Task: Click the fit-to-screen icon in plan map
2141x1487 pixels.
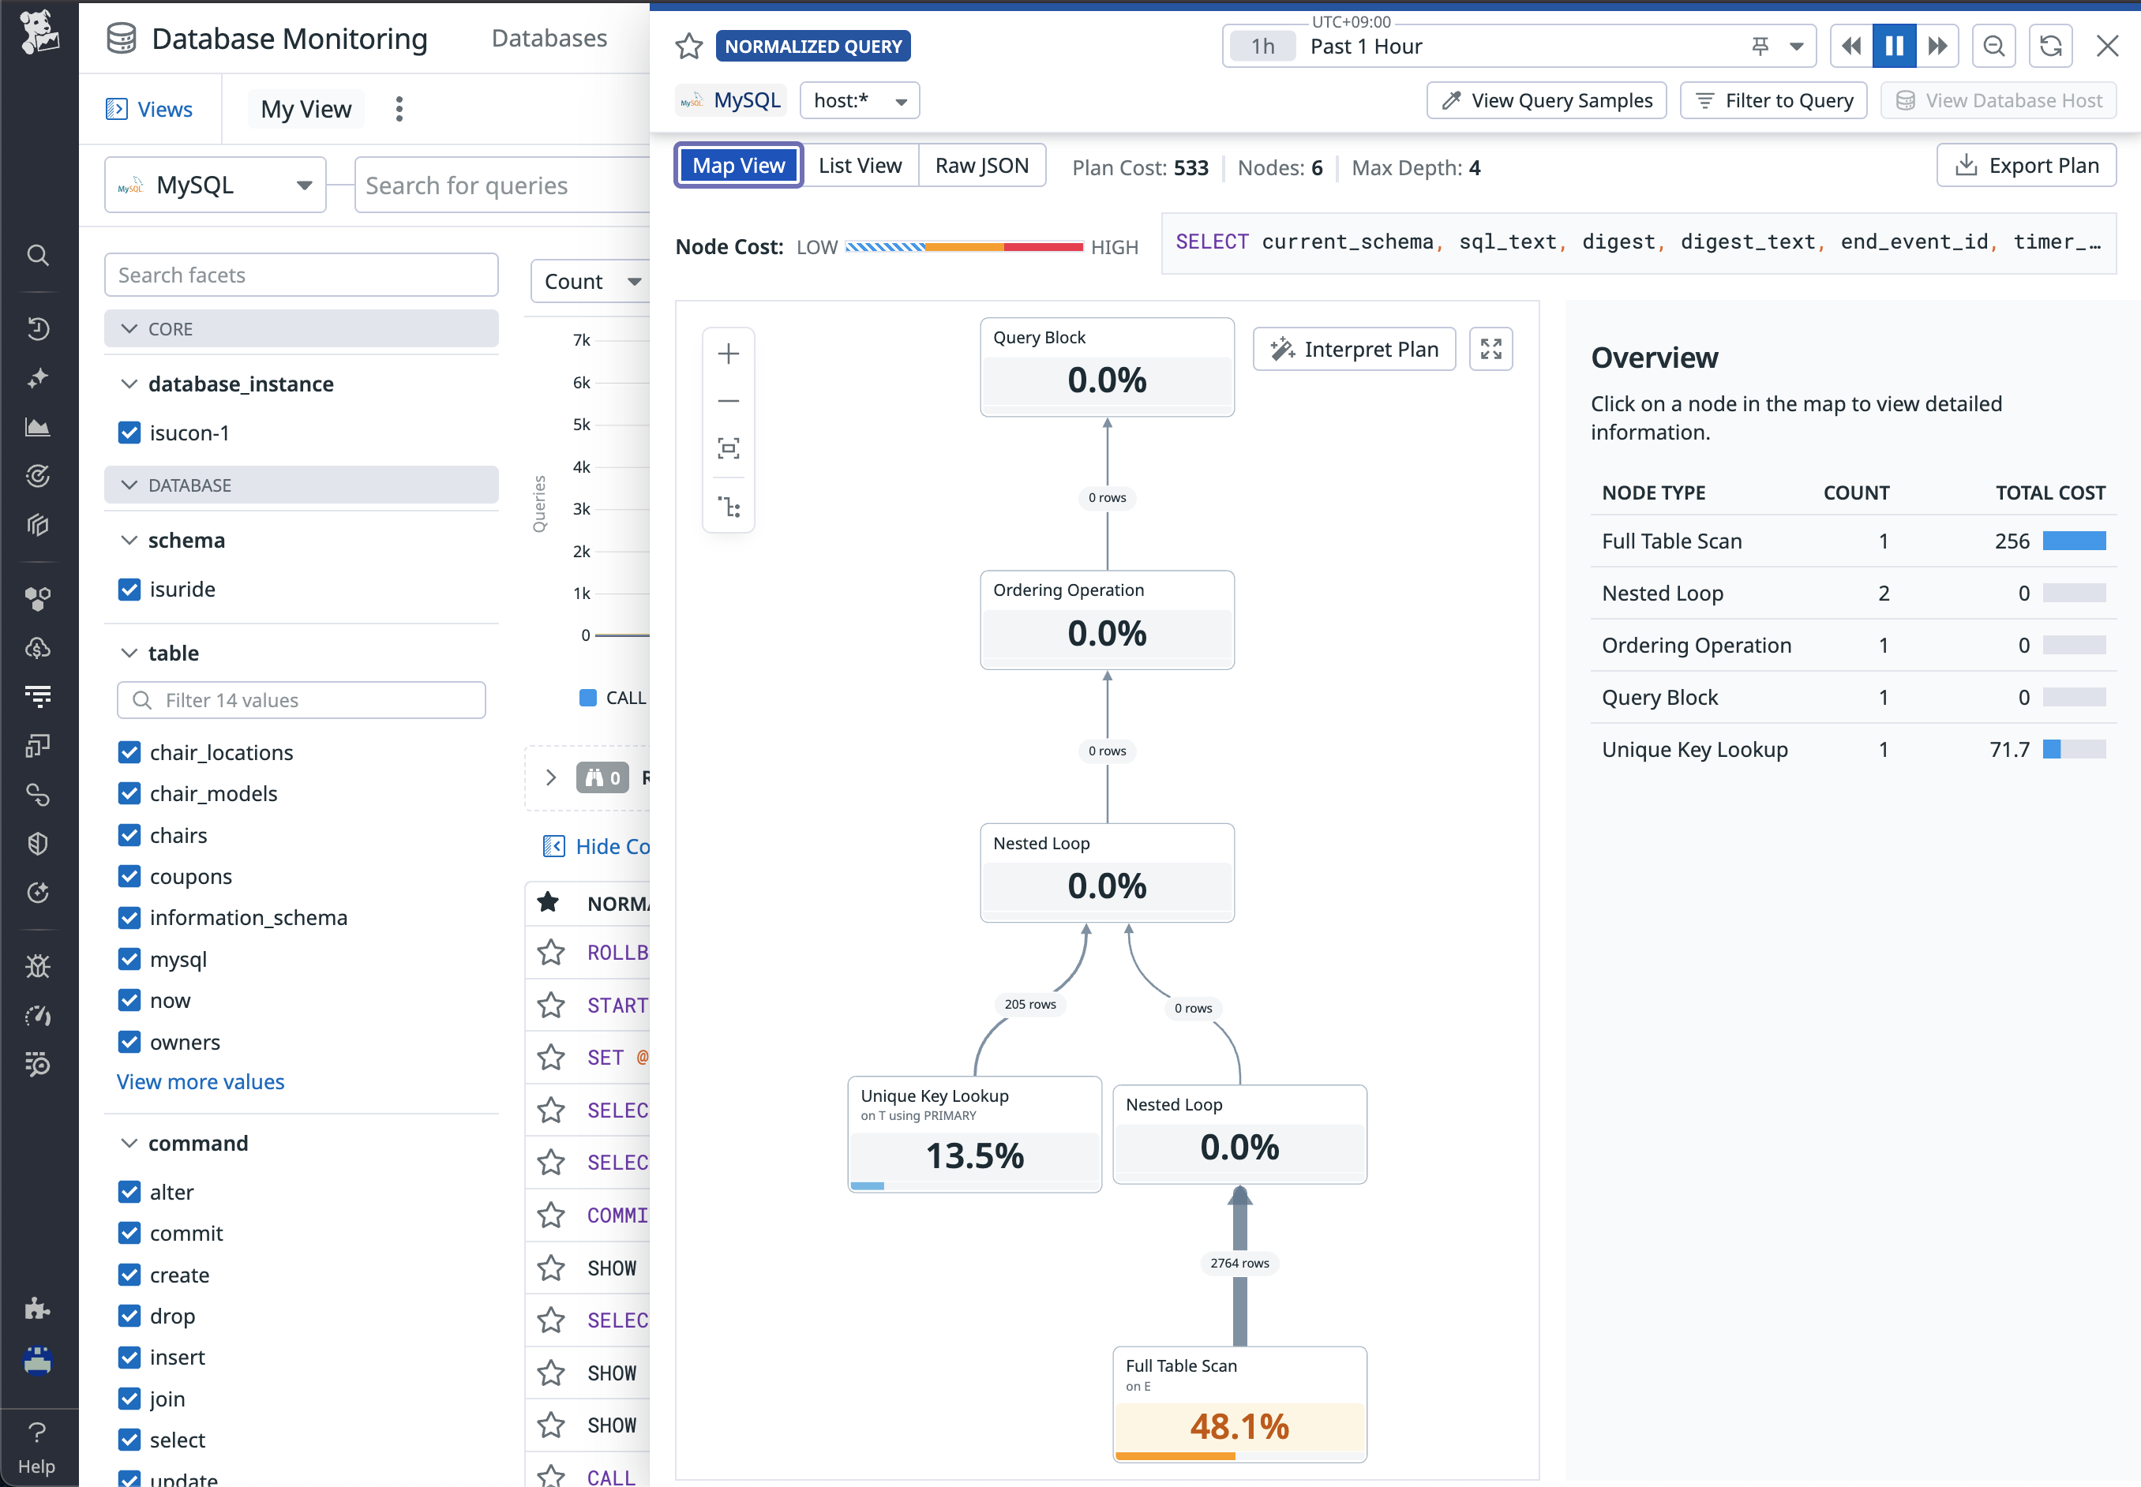Action: click(729, 448)
